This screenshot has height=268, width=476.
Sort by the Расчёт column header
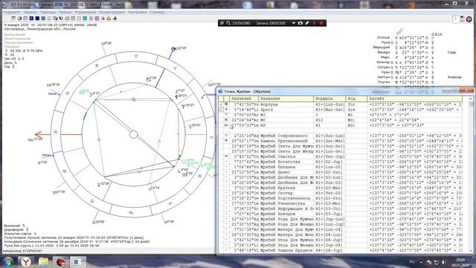(415, 99)
